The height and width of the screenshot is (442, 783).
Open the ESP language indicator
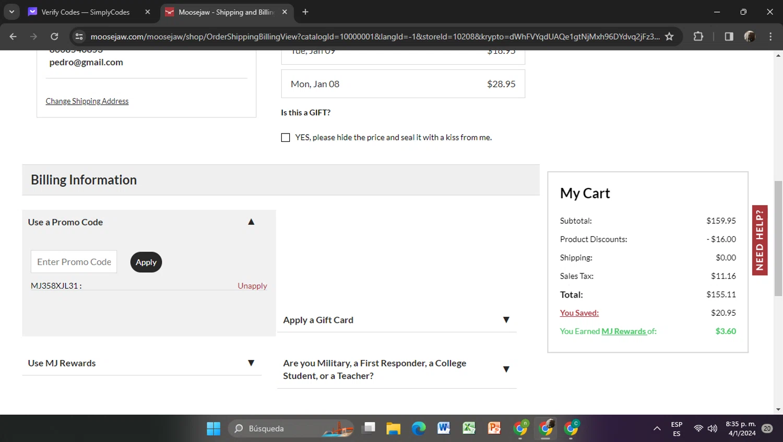click(x=677, y=429)
